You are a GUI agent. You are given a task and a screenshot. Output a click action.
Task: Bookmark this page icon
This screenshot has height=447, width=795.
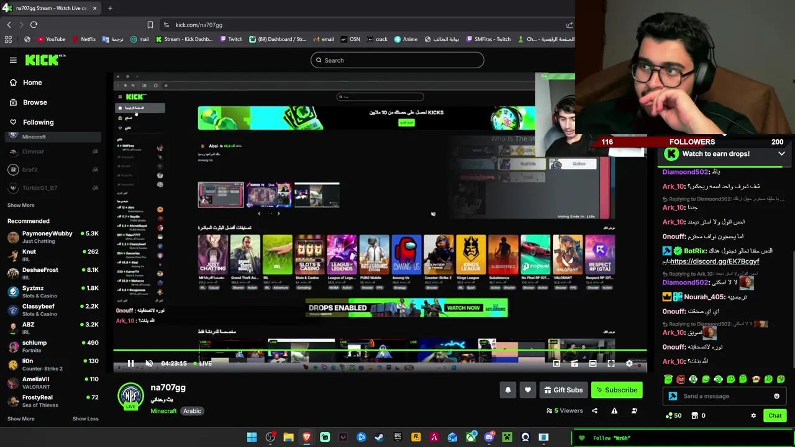point(150,25)
